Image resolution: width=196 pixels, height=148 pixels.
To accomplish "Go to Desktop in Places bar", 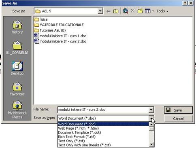I will coord(17,68).
